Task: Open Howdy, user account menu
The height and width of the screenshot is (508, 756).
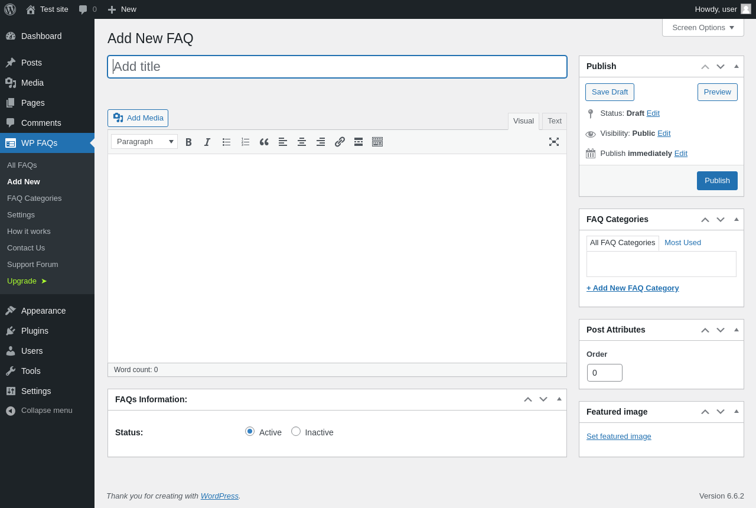Action: pos(723,9)
